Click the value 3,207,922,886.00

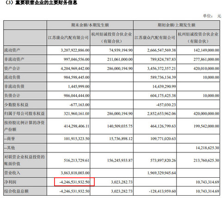[75, 50]
